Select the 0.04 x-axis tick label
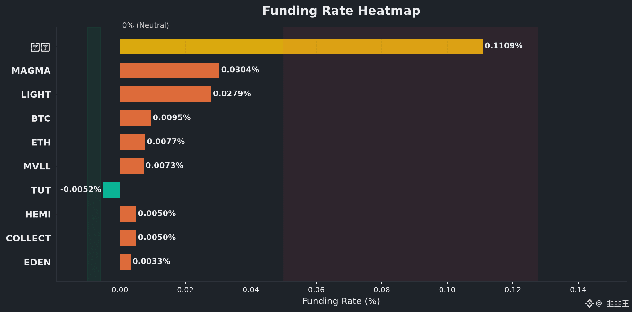632x312 pixels. tap(251, 290)
